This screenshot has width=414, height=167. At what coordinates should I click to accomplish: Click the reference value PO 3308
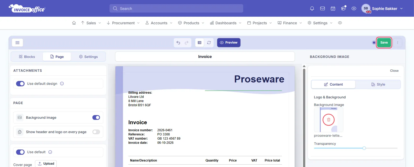pyautogui.click(x=164, y=134)
